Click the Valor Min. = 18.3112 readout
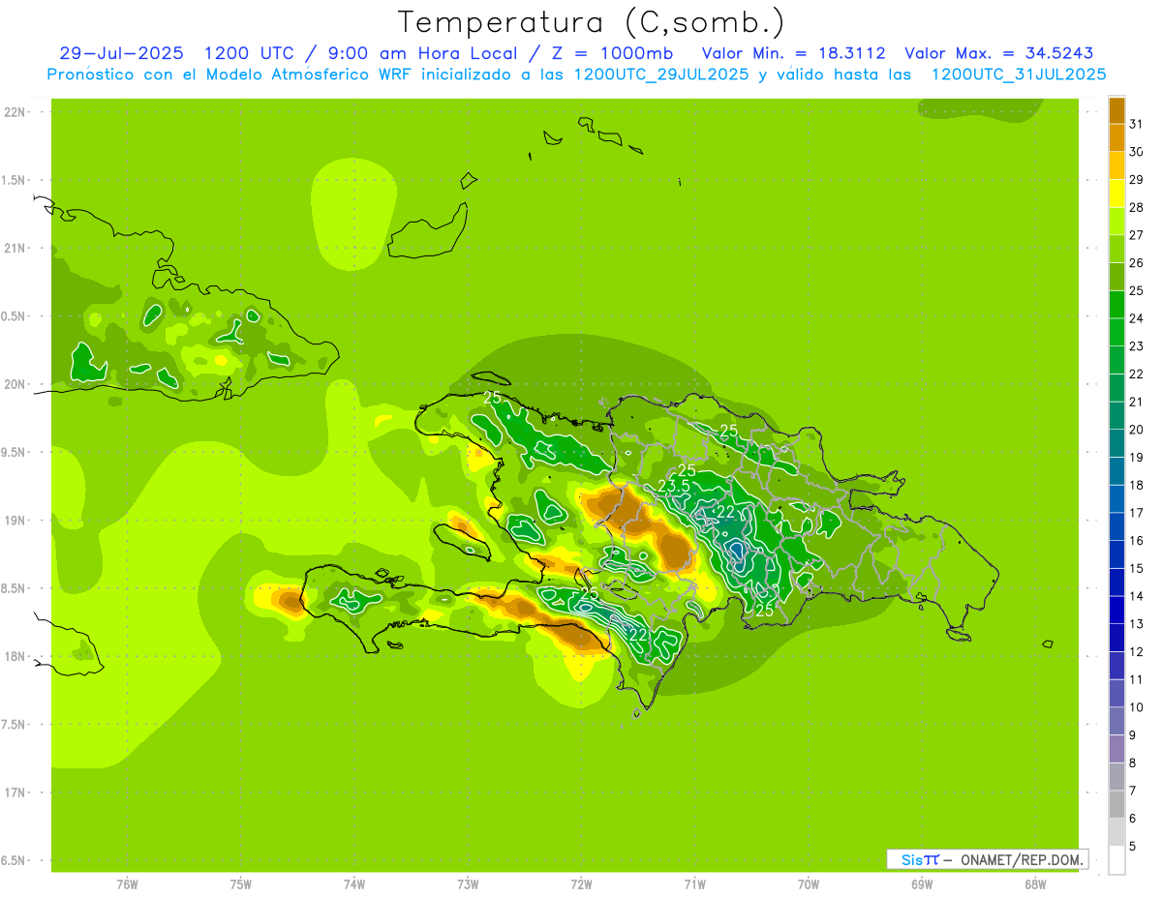1162x897 pixels. pyautogui.click(x=793, y=53)
